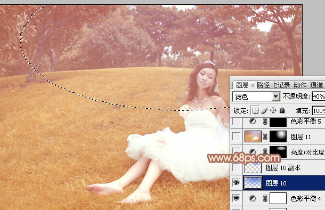The height and width of the screenshot is (210, 325).
Task: Click mask link icon on 图层 11
Action: 265,136
